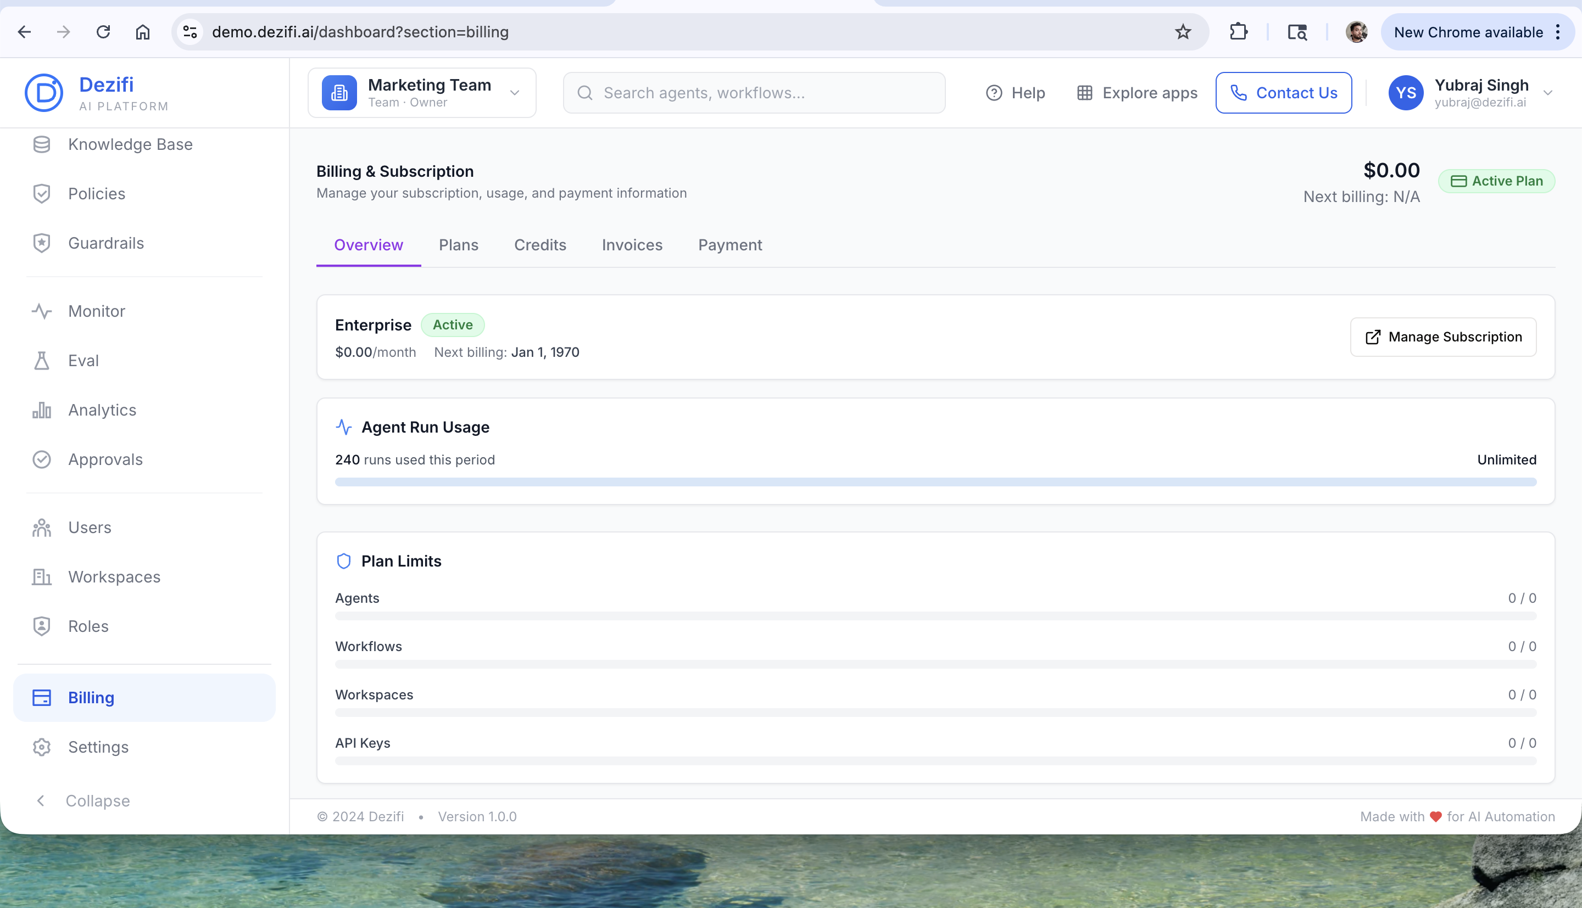
Task: Open Explore apps
Action: (x=1137, y=93)
